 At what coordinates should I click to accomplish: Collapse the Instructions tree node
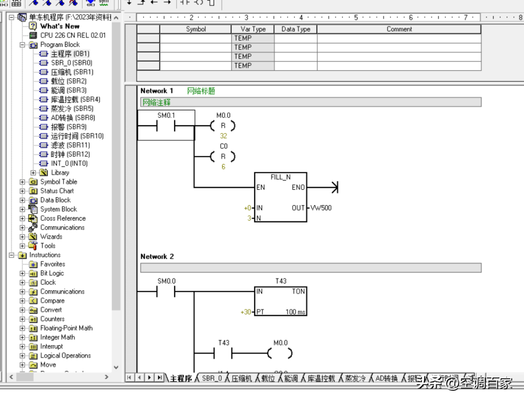[x=11, y=255]
